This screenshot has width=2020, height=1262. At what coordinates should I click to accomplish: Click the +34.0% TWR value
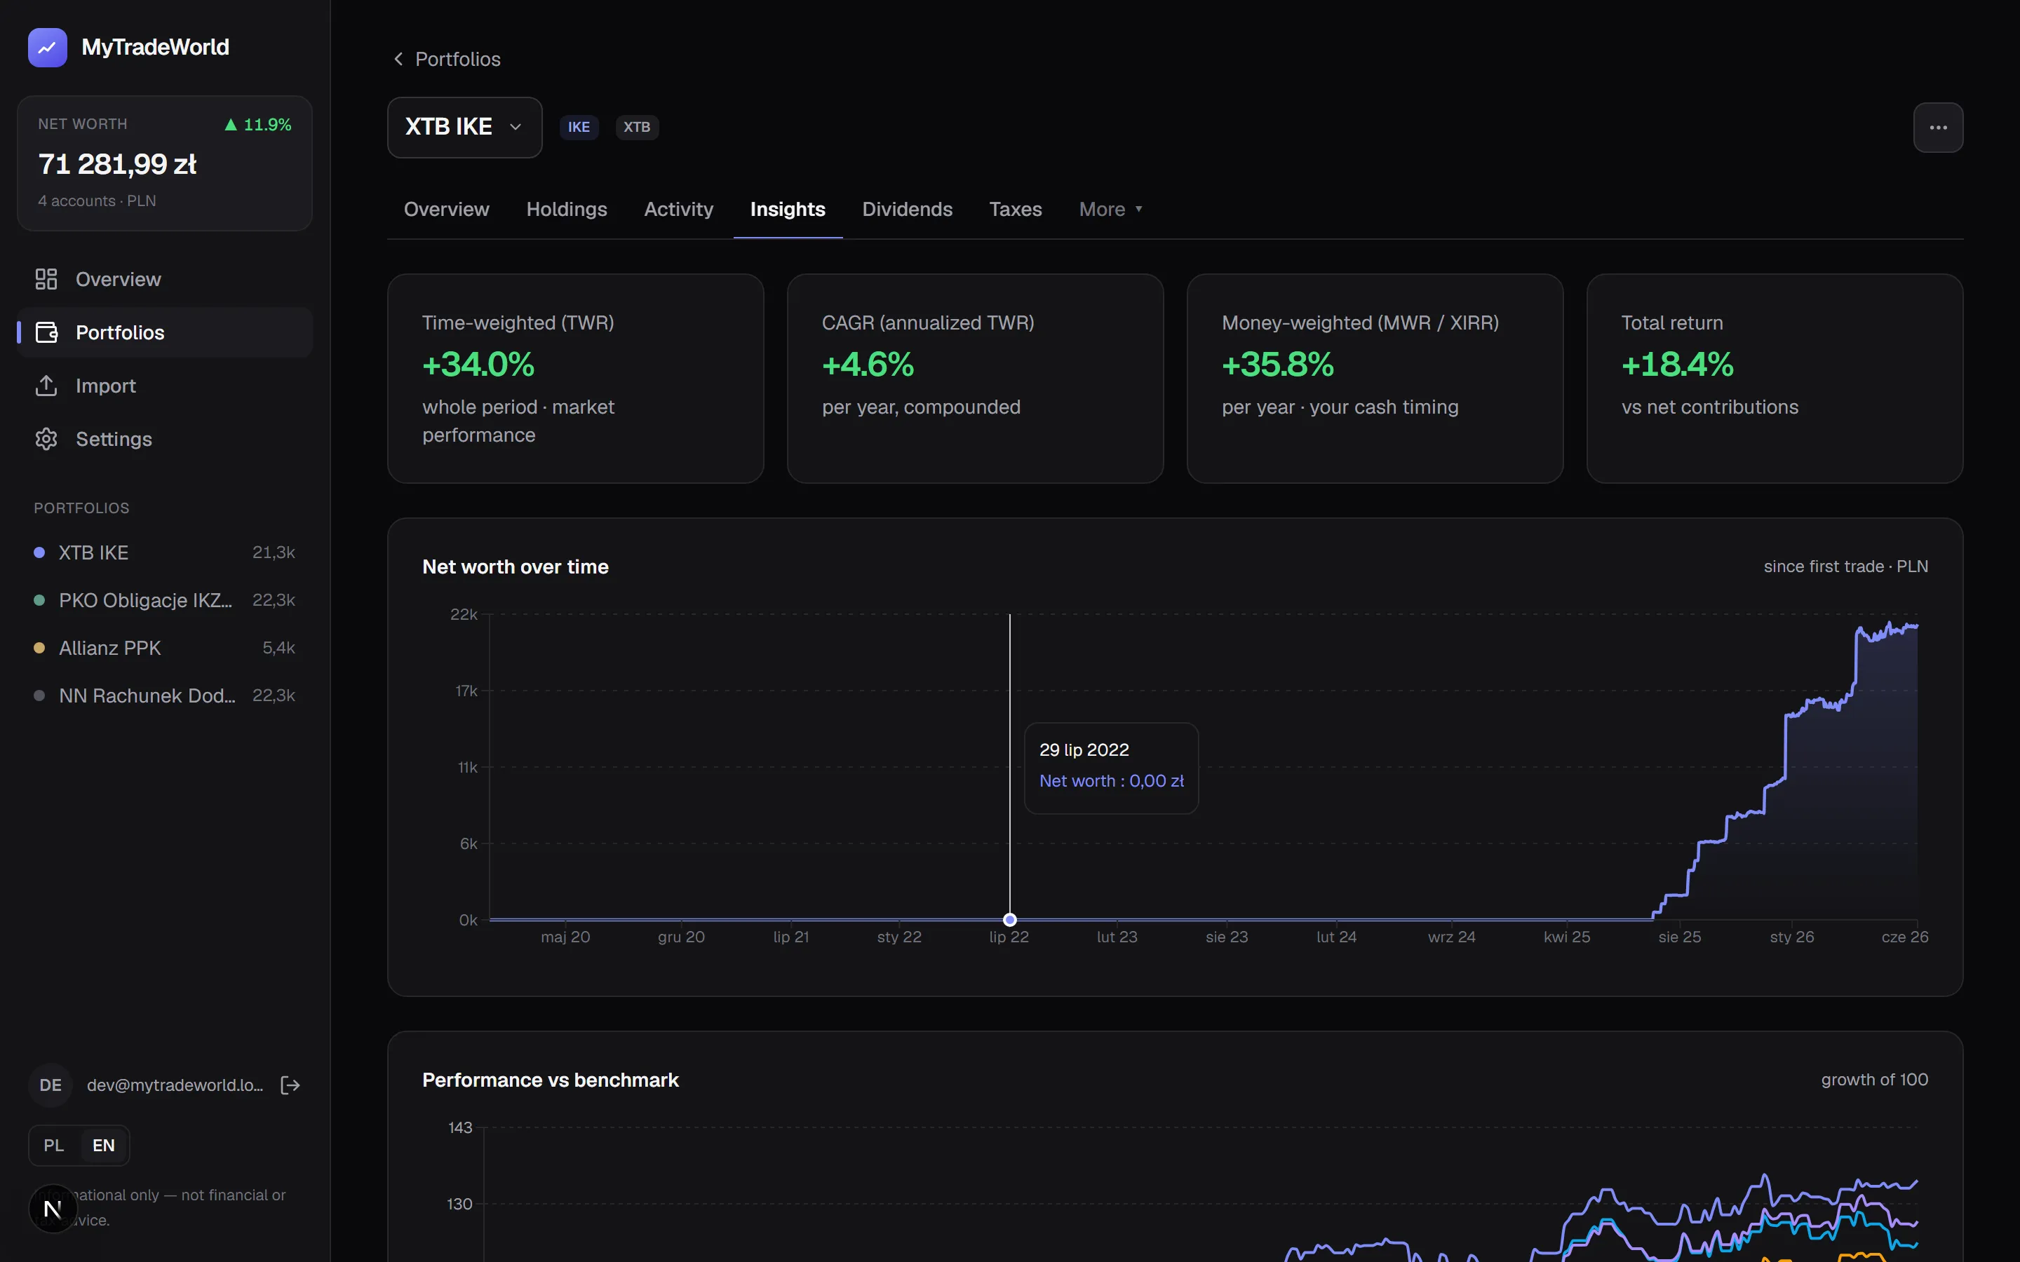478,365
